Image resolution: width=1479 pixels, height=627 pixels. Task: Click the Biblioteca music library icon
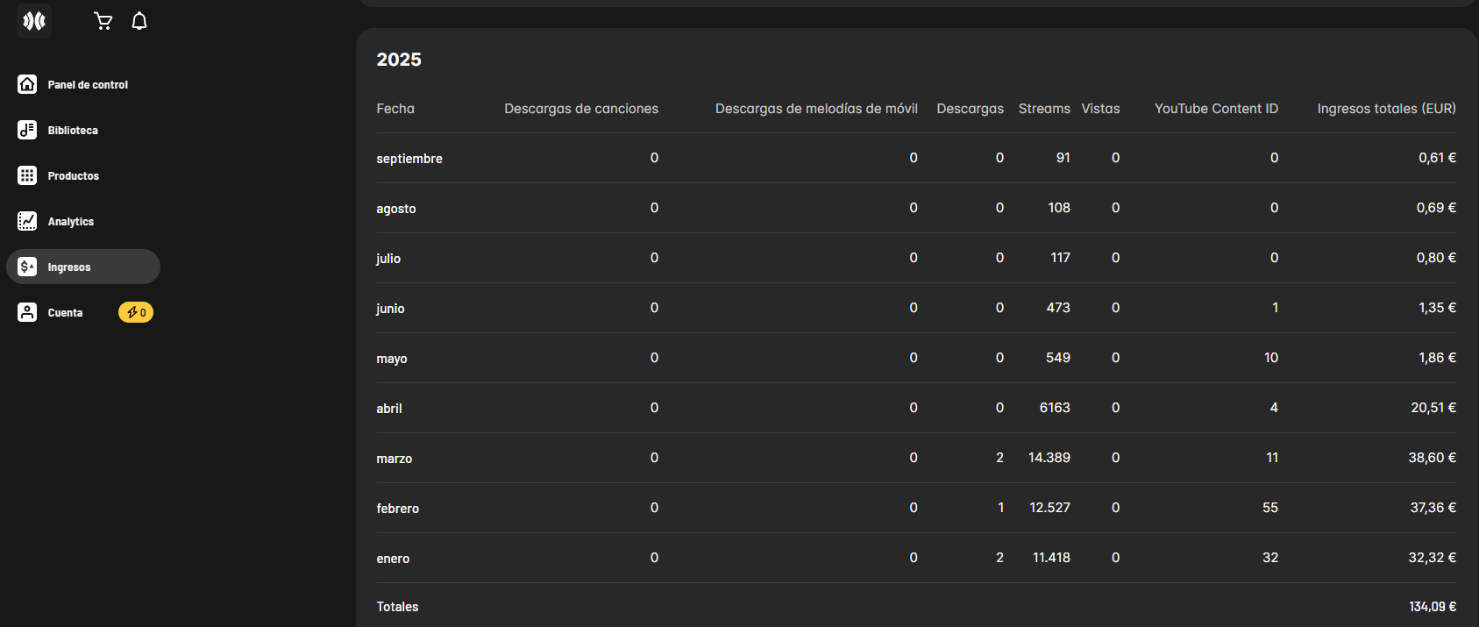tap(27, 130)
